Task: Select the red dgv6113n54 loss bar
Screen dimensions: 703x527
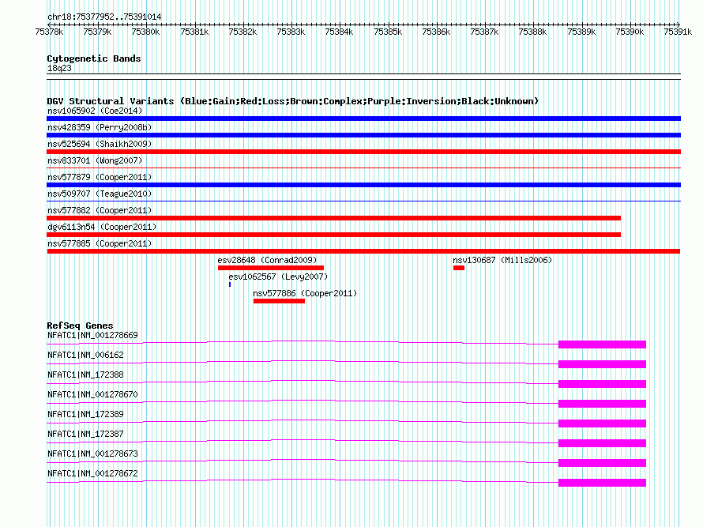Action: point(333,235)
